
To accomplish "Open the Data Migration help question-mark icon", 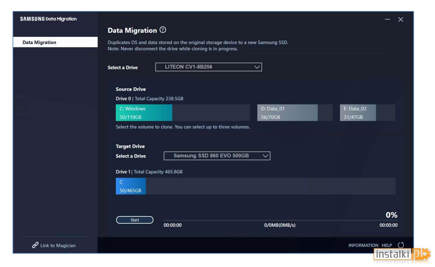I will pyautogui.click(x=163, y=30).
